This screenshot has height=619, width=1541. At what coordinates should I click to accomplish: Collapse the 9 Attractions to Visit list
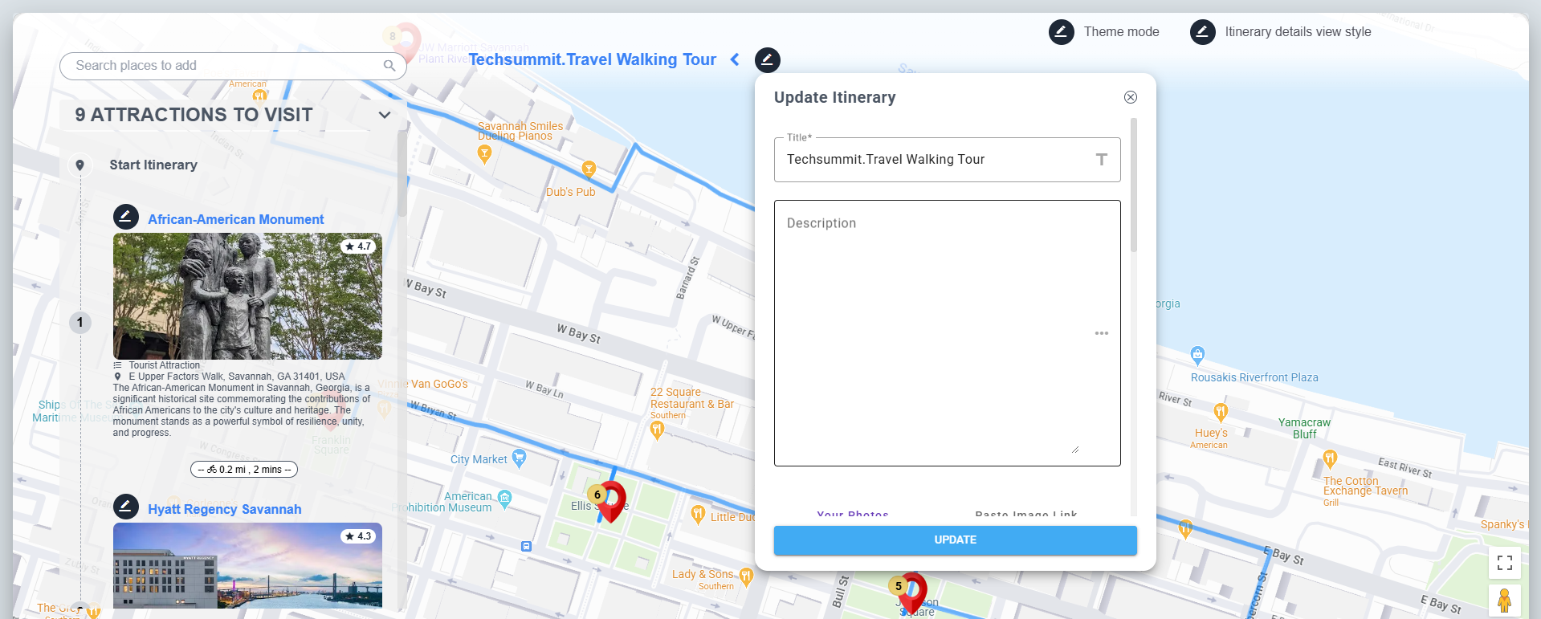point(385,115)
